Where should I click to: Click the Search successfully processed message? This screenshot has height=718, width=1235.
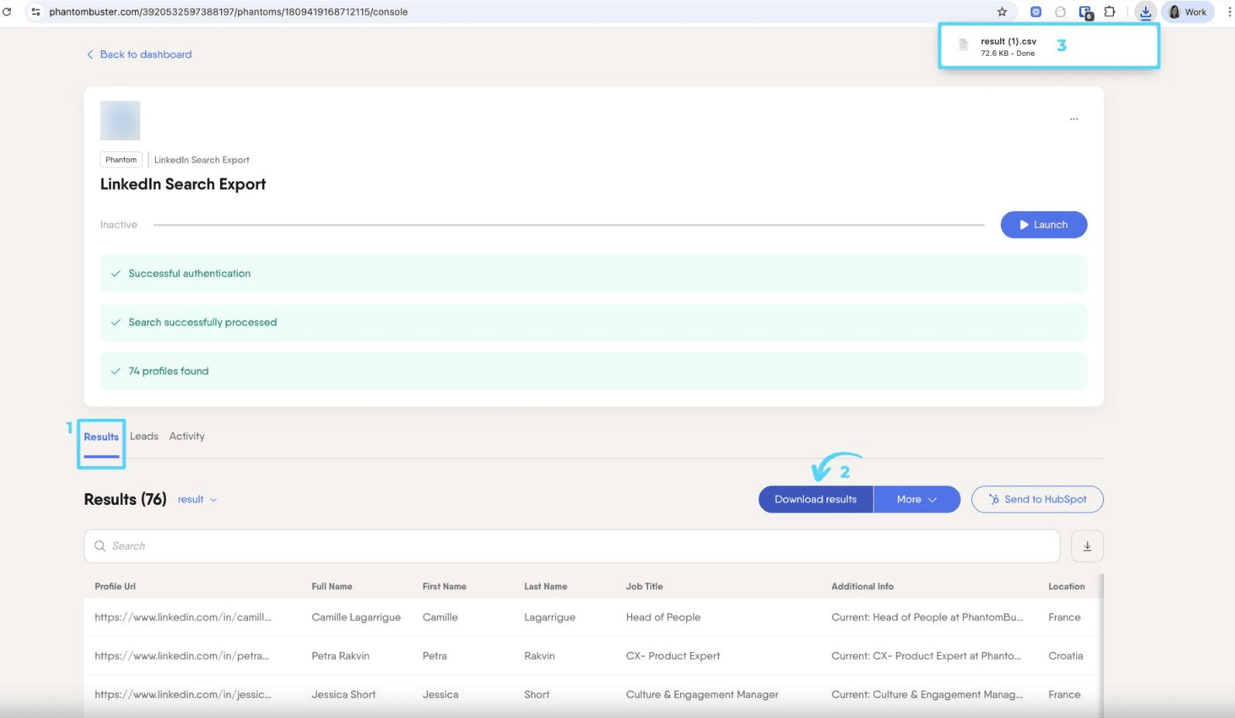593,323
